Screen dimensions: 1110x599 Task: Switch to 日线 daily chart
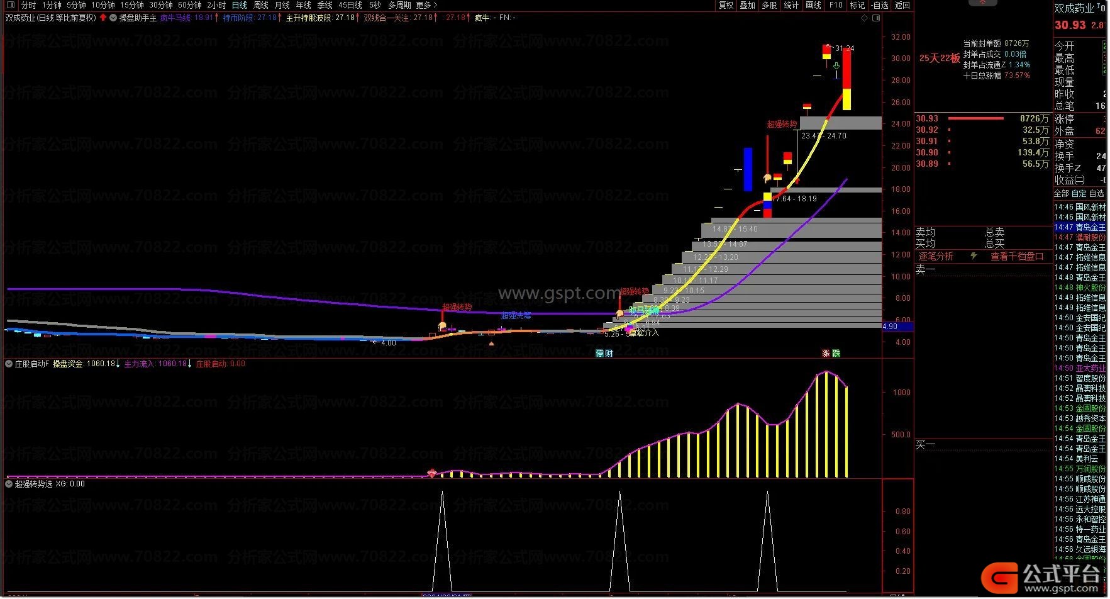[239, 5]
